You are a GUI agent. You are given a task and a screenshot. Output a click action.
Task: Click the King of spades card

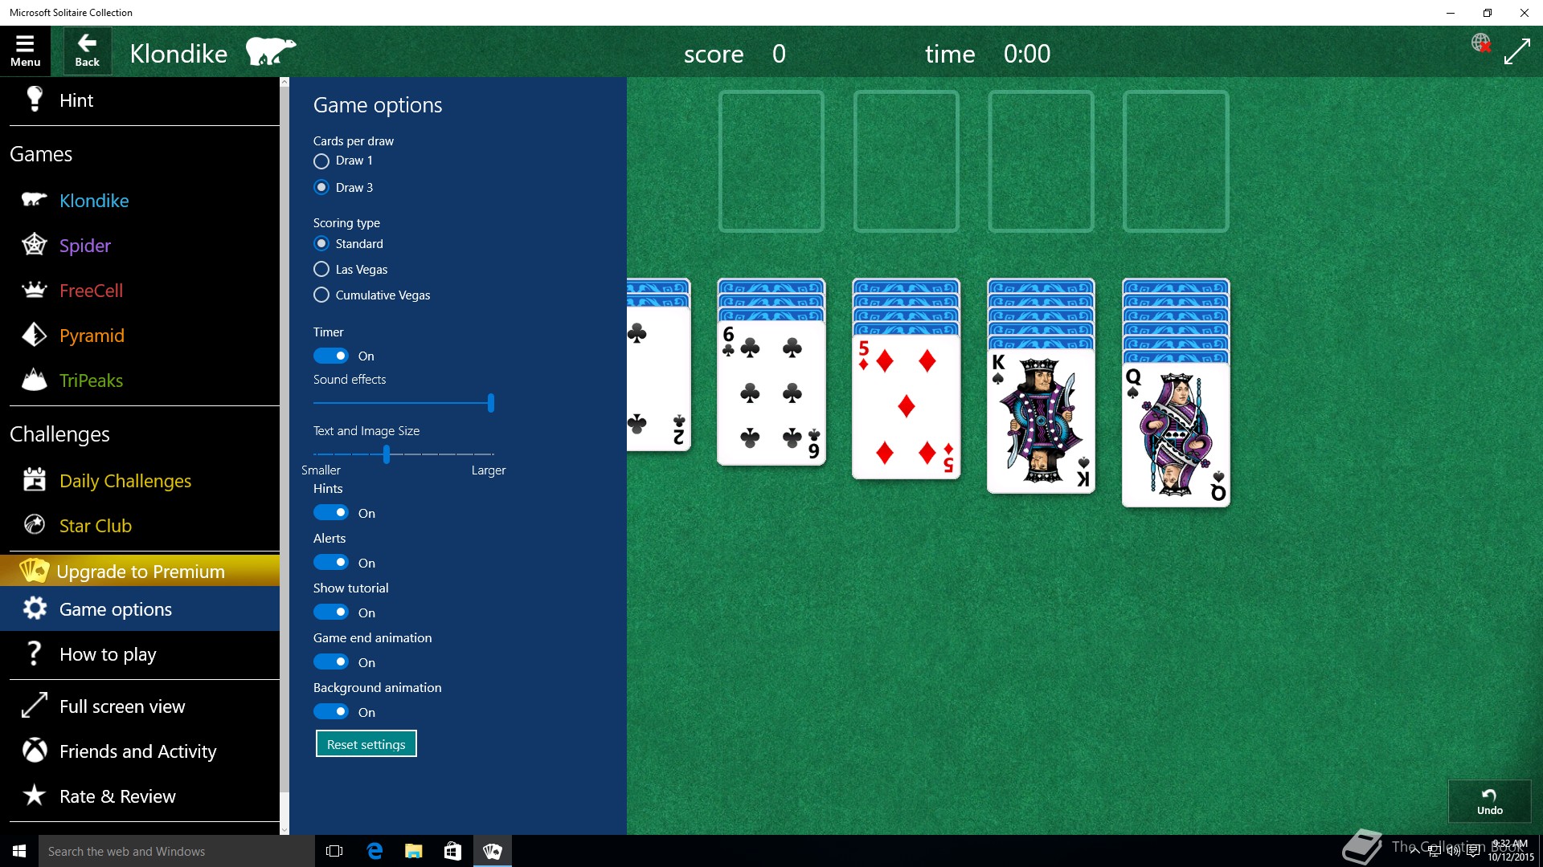[1041, 421]
